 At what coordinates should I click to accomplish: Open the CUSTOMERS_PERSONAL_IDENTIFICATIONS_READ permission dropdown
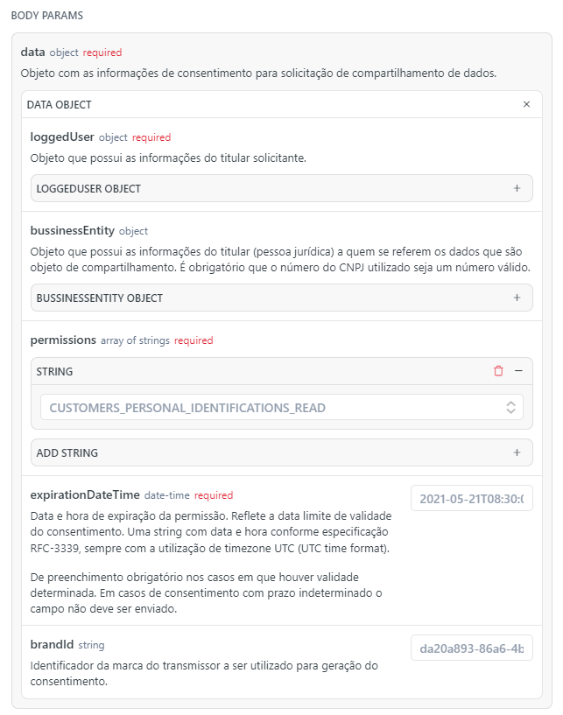[281, 407]
